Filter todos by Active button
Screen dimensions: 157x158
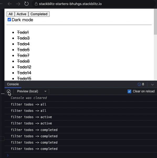tap(22, 14)
